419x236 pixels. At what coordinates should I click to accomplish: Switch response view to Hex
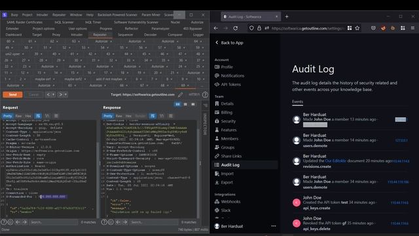128,116
